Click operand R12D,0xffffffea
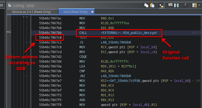This screenshot has height=108, width=202. click(x=115, y=23)
